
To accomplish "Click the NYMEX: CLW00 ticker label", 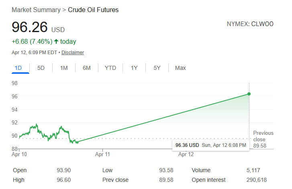I will coord(250,24).
